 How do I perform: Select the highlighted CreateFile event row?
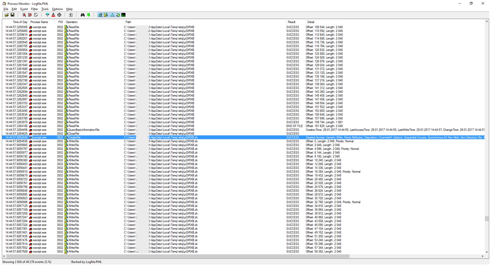pyautogui.click(x=145, y=138)
